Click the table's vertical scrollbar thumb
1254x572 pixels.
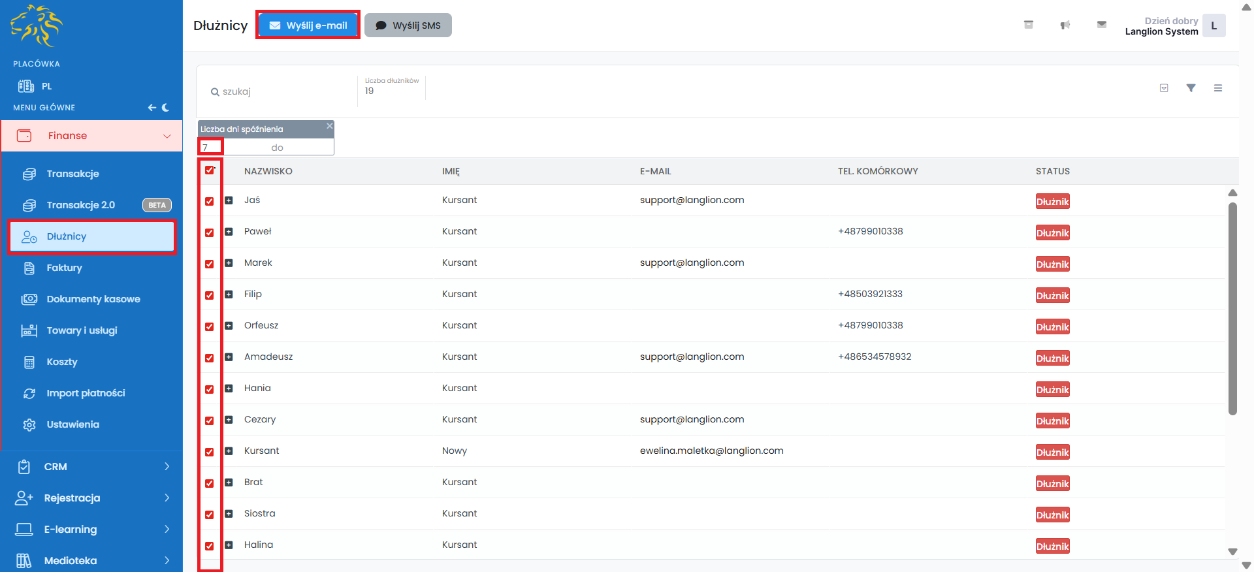point(1232,308)
